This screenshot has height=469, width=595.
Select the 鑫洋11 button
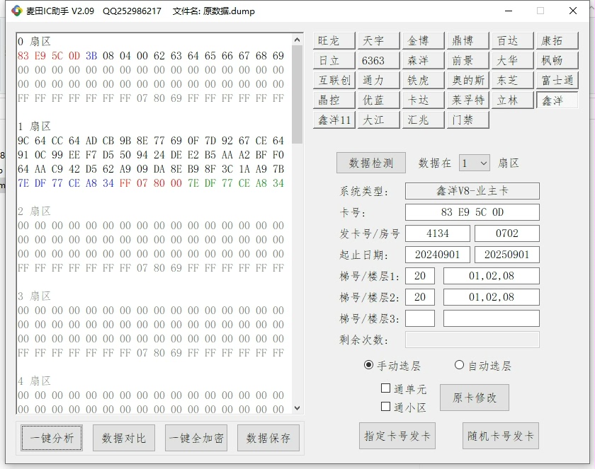[334, 120]
